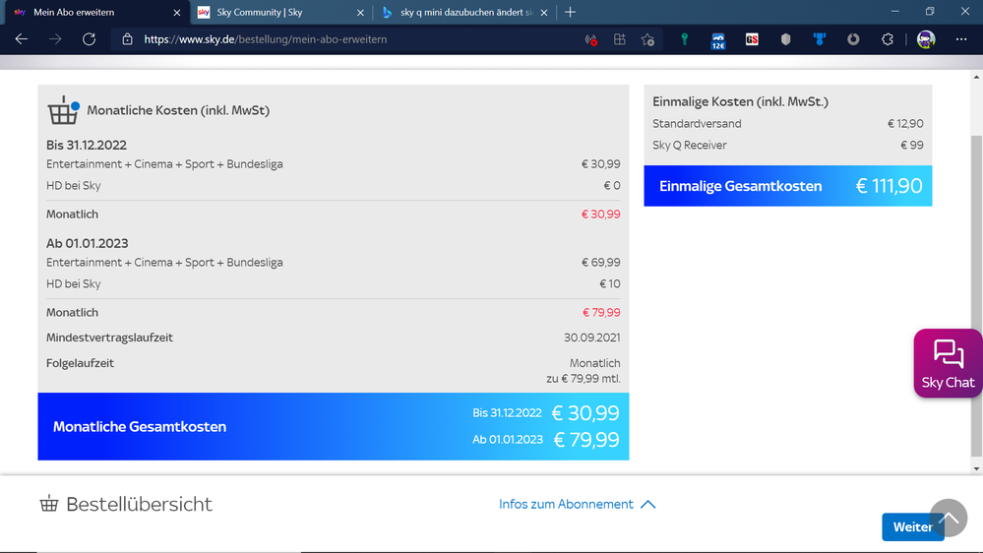Click the Bestellübersicht heading
983x553 pixels.
[x=139, y=504]
